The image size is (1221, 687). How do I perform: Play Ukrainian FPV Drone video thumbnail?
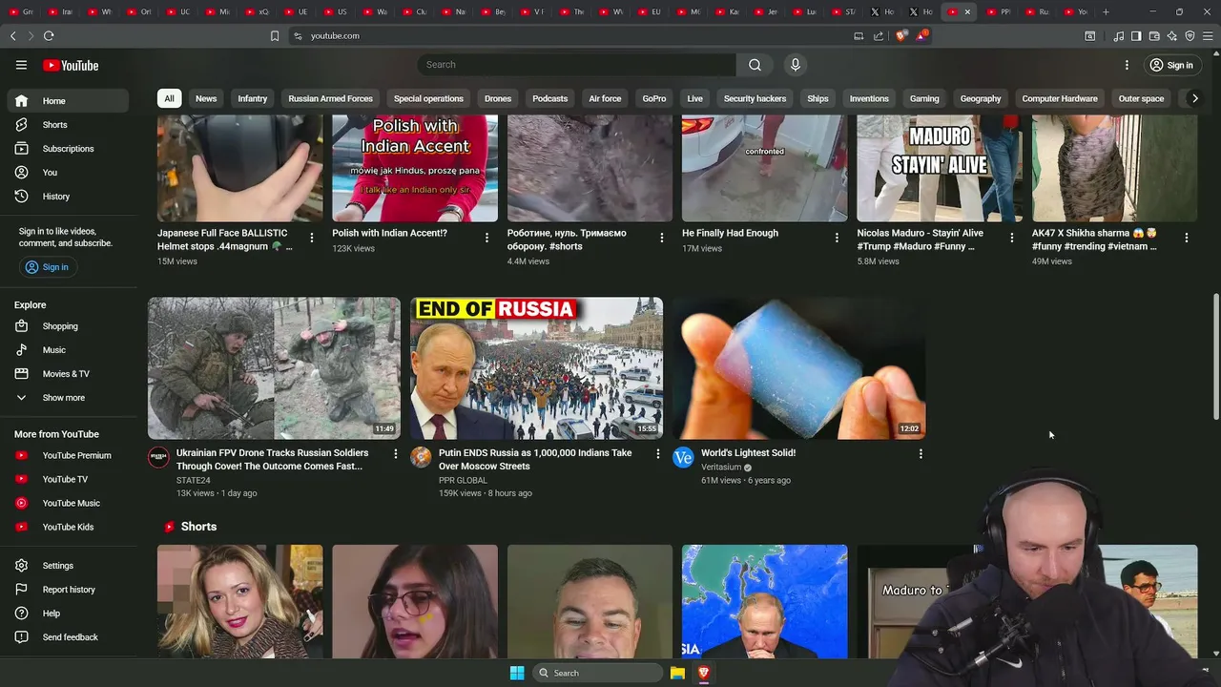point(274,368)
